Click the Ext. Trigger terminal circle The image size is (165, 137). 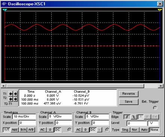coord(155,108)
